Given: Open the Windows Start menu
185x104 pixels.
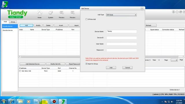Looking at the screenshot, I should (3, 101).
